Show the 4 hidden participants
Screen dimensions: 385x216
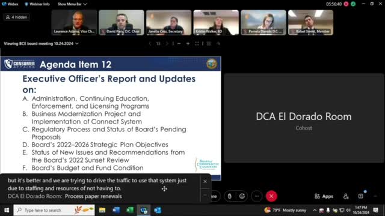tap(16, 17)
